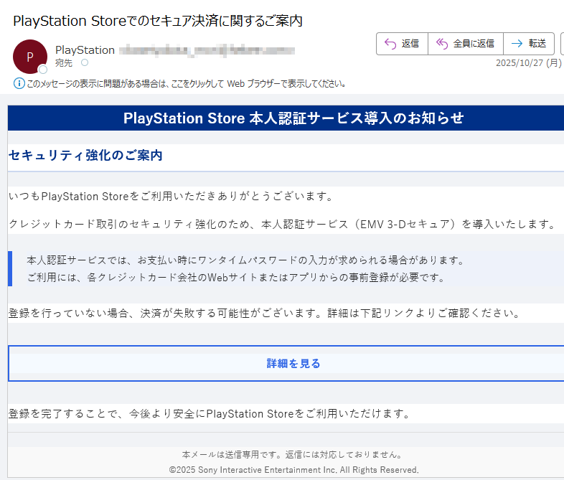564x480 pixels.
Task: Click the banner PlayStation Store 本人認証サービス導入のお知らせ
Action: pyautogui.click(x=293, y=118)
